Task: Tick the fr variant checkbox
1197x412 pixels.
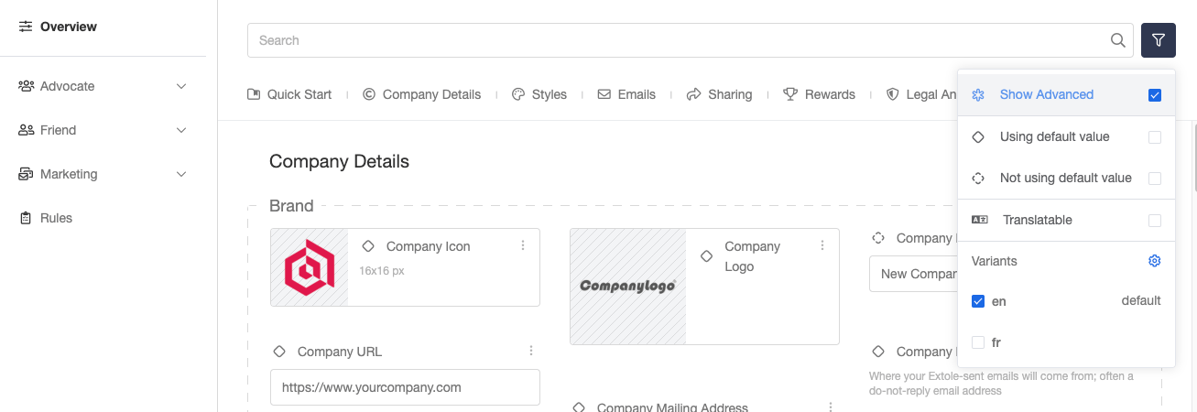Action: pyautogui.click(x=978, y=342)
